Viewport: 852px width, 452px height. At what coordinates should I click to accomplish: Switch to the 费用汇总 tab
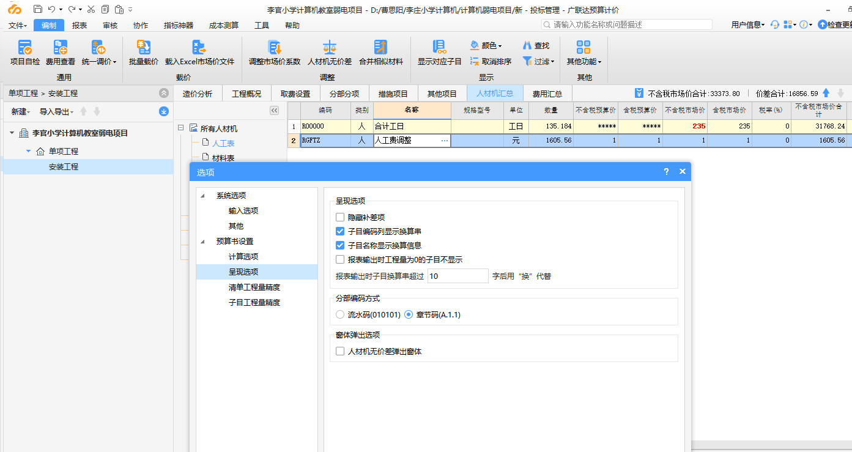[547, 94]
